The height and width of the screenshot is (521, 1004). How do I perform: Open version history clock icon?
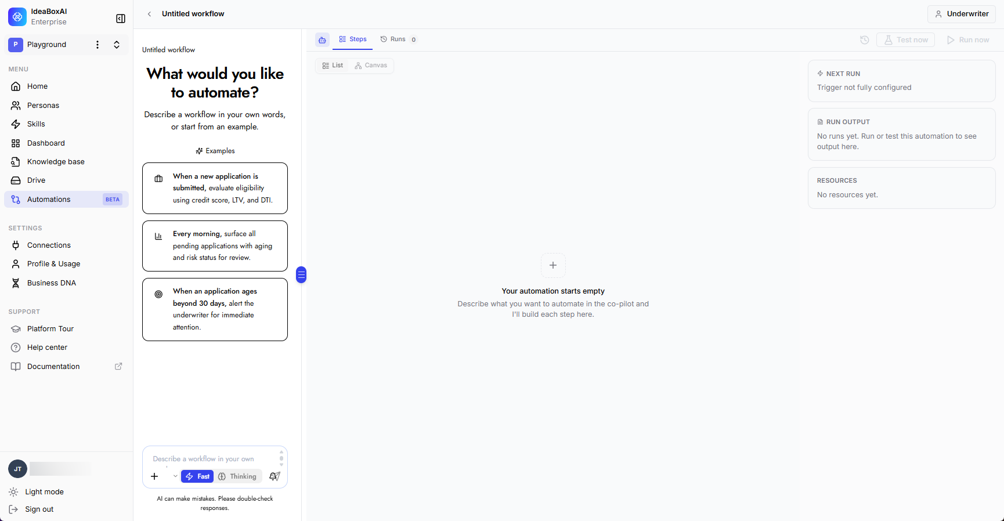865,40
